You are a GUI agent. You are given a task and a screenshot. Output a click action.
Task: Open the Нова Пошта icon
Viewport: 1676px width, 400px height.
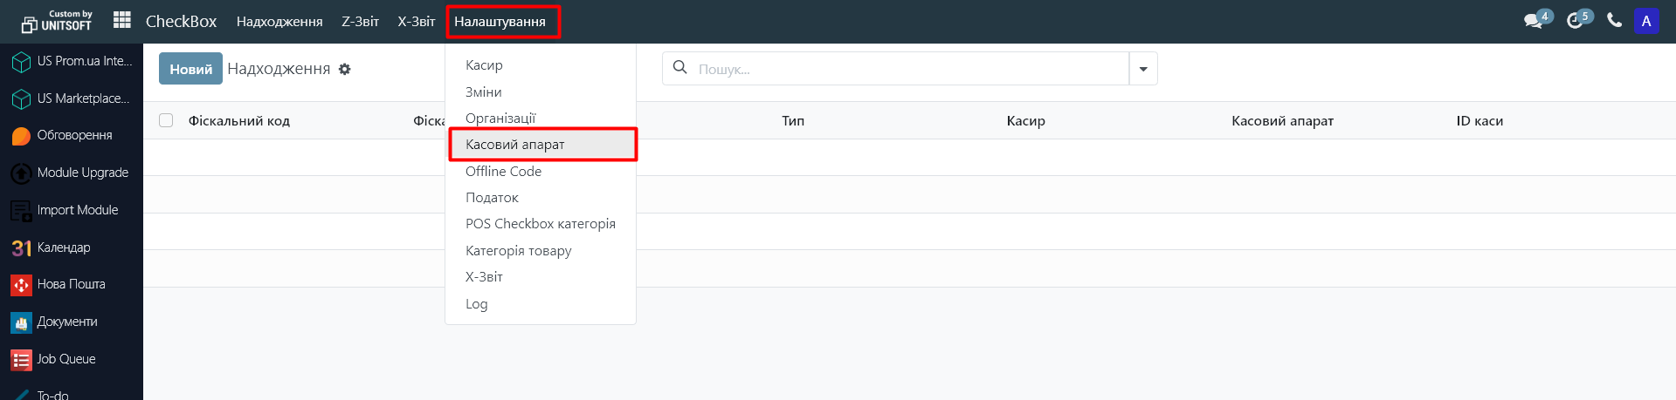pyautogui.click(x=21, y=285)
